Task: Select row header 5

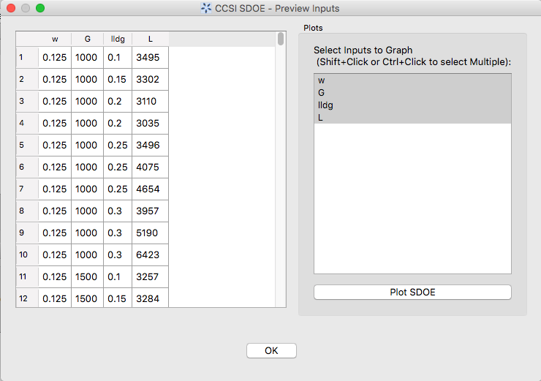Action: 27,145
